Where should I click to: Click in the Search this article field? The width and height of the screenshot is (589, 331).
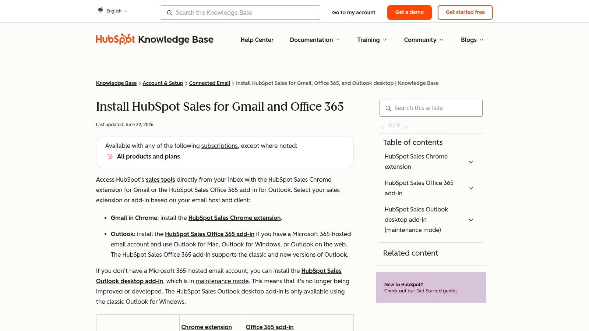tap(431, 108)
